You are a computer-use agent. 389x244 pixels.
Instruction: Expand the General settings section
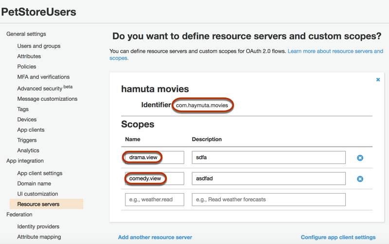point(26,34)
